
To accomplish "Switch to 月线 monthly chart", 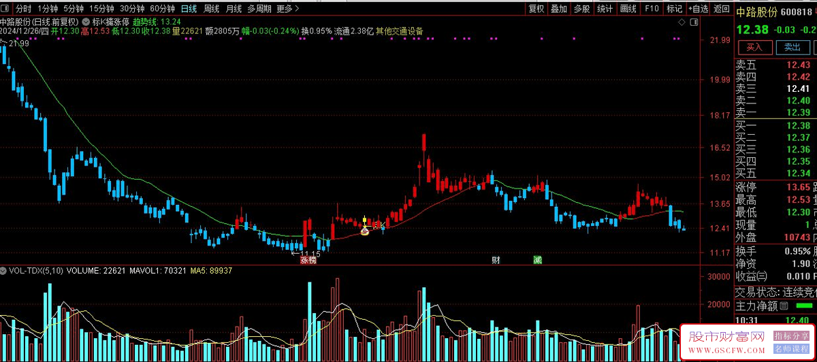I will (x=233, y=9).
